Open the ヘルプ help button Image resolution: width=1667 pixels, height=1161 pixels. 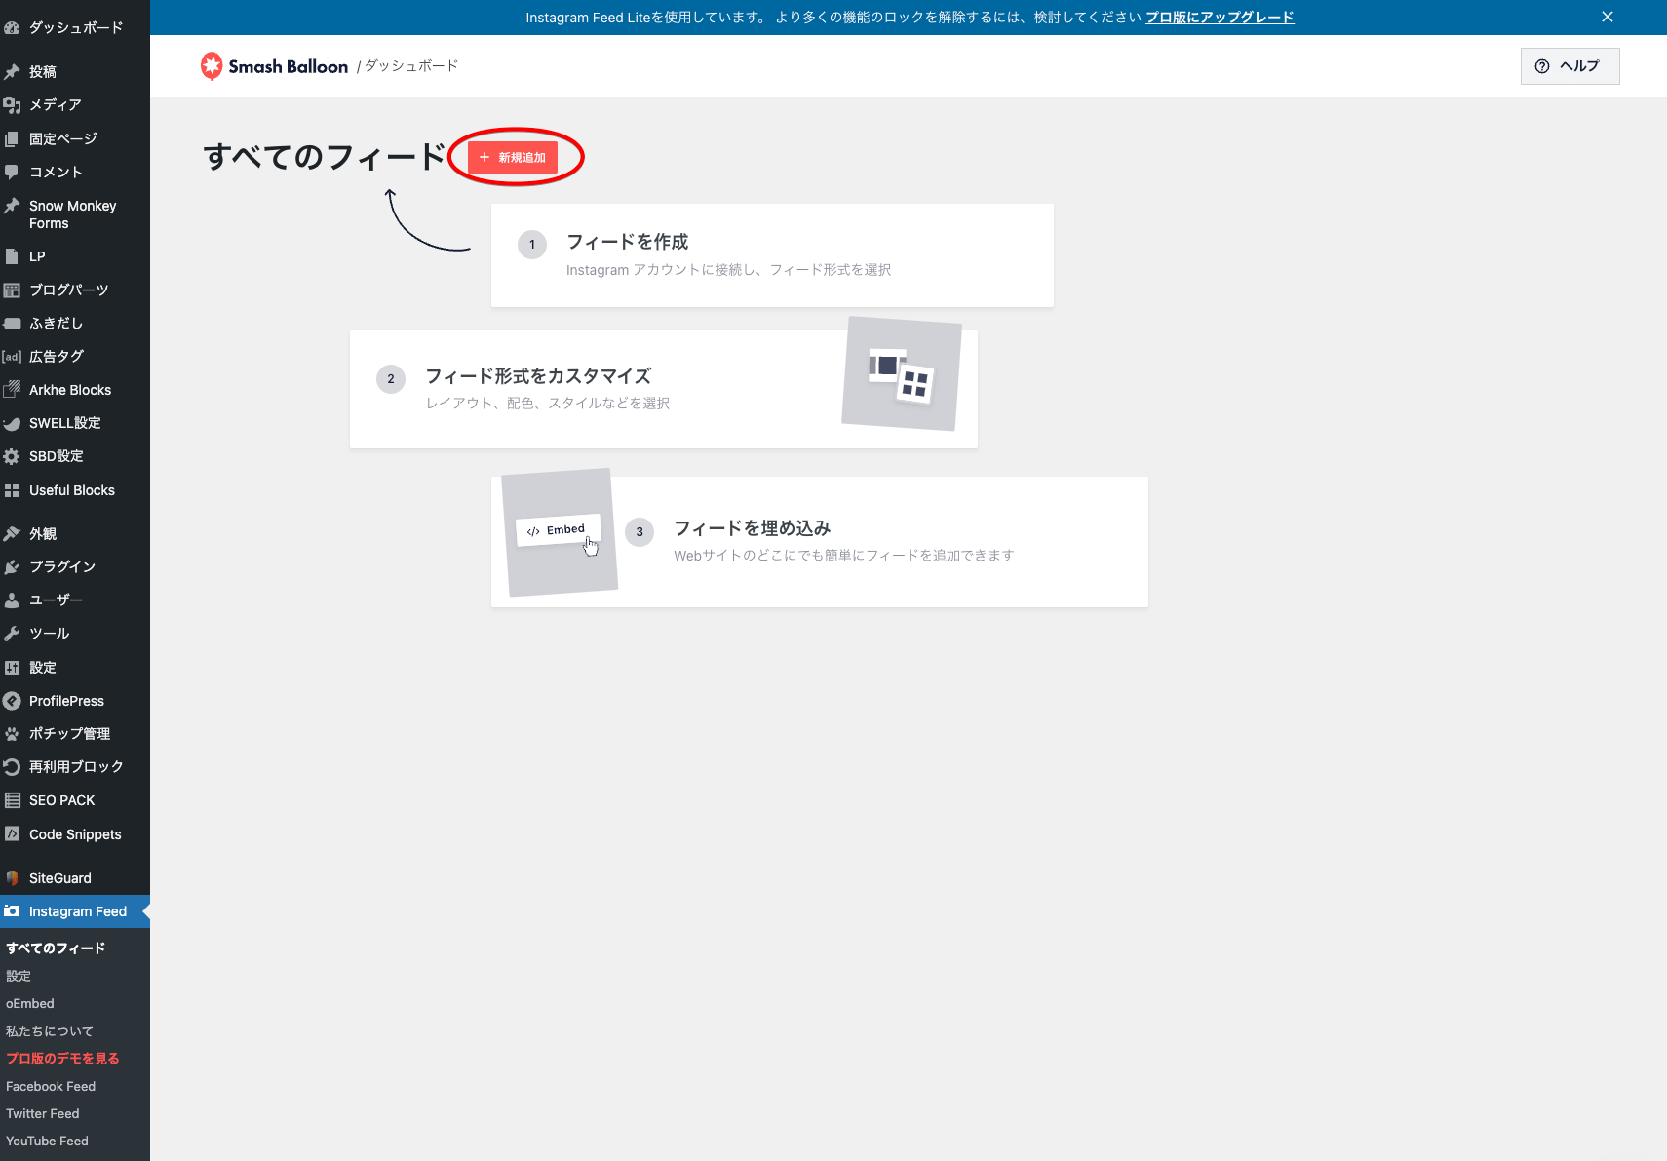1570,66
